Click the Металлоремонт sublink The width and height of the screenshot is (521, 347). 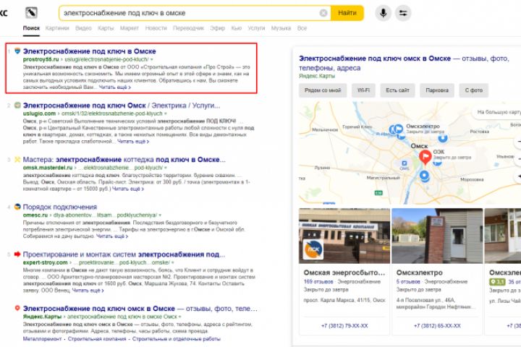42,339
